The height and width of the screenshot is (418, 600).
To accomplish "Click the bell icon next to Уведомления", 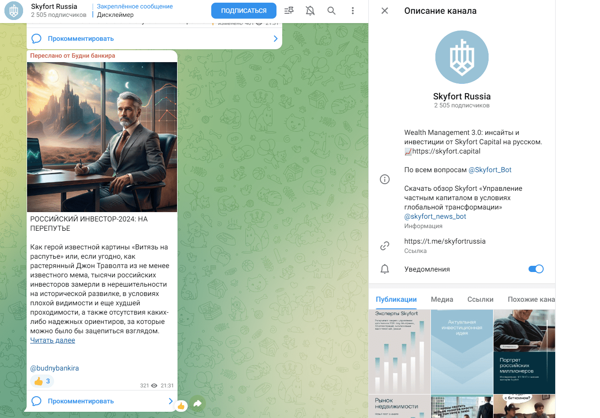I will (385, 269).
